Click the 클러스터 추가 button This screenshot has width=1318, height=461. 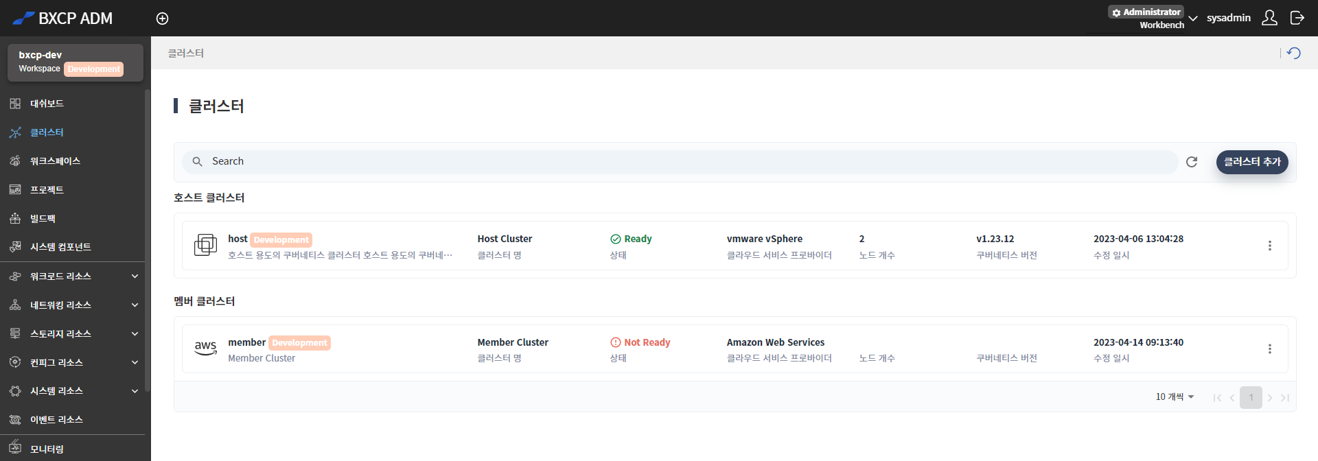(x=1252, y=162)
